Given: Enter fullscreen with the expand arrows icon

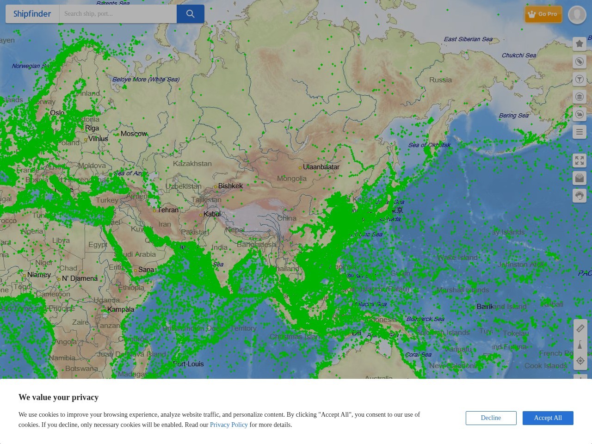Looking at the screenshot, I should [579, 160].
